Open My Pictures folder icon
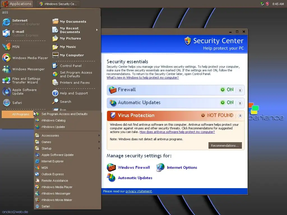This screenshot has width=287, height=215. (x=55, y=38)
